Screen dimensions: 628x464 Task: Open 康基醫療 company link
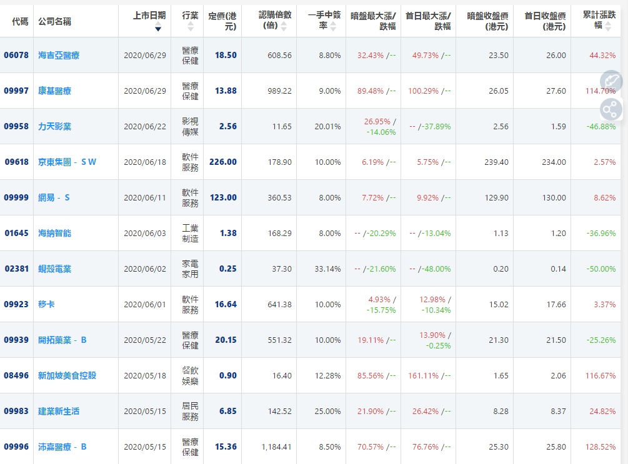(x=54, y=91)
